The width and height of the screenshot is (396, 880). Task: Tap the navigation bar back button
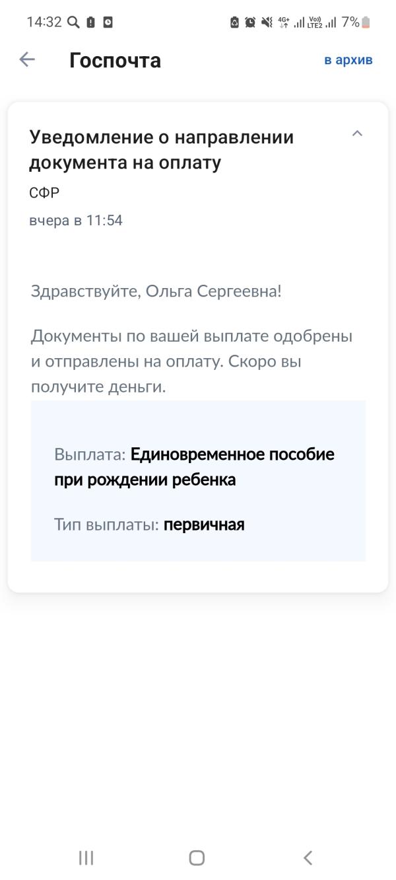(308, 858)
